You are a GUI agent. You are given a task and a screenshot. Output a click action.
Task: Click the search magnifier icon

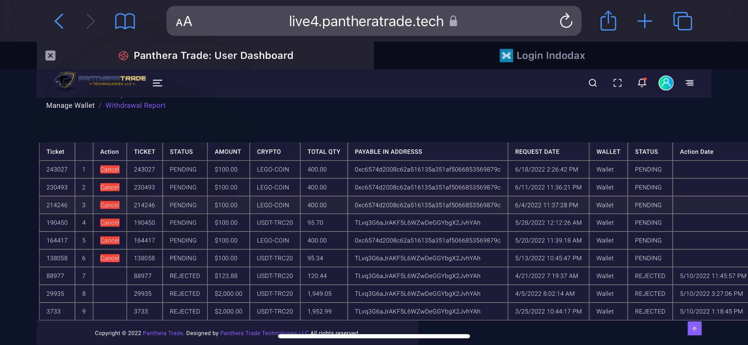(592, 83)
